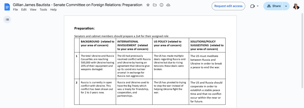Click the 'US has made multiple deals' cell
This screenshot has height=108, width=304.
pos(171,66)
